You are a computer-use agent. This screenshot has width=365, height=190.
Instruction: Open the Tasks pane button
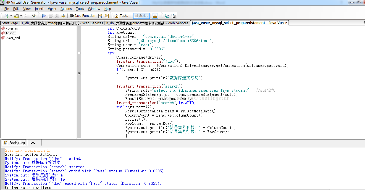pos(122,16)
